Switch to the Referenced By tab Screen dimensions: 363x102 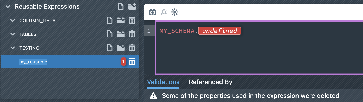coord(211,82)
